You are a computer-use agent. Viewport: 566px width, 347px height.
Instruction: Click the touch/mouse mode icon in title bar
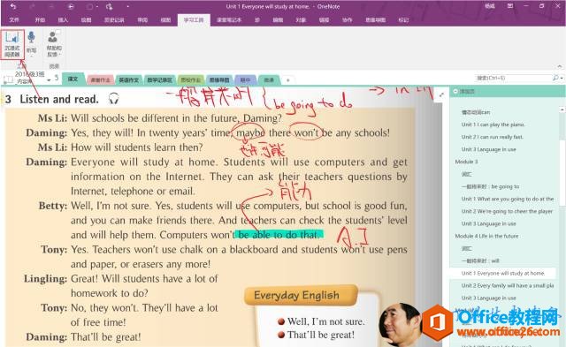tap(109, 6)
